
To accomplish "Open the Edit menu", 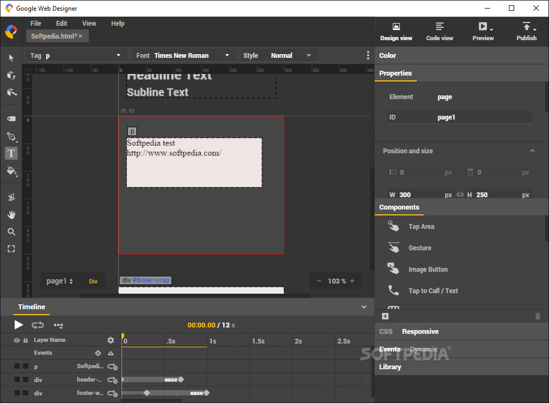I will pos(62,24).
